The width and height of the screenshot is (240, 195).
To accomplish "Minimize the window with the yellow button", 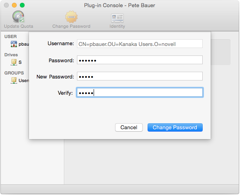I will [14, 6].
